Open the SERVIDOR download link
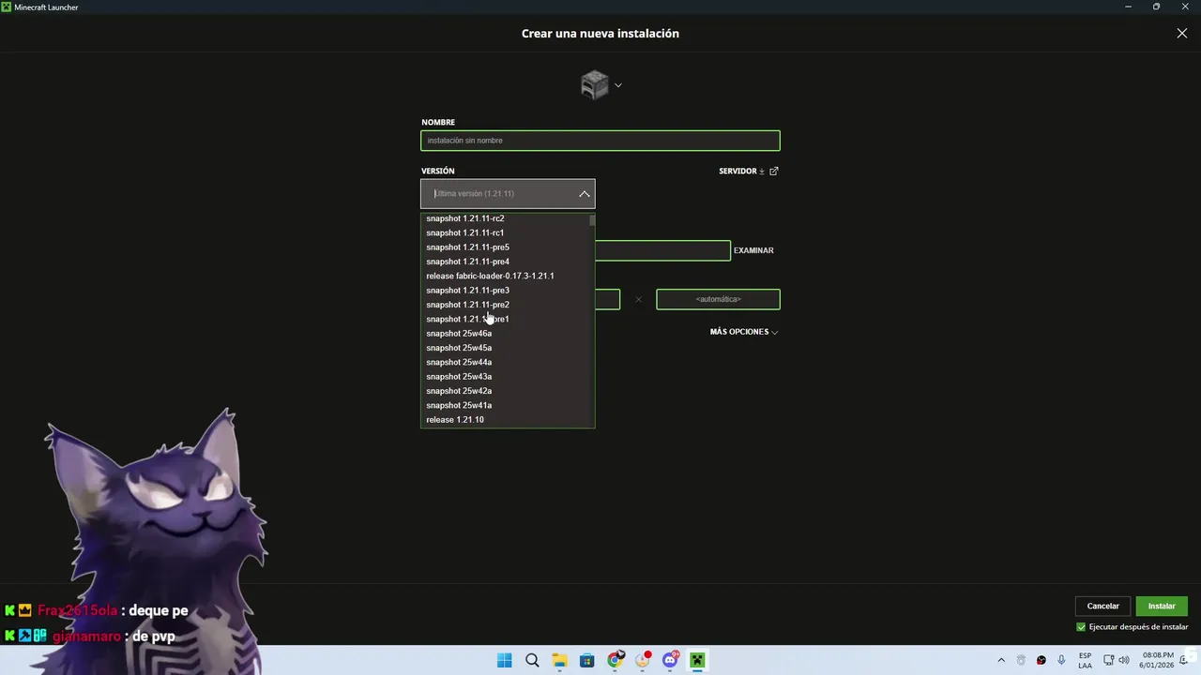The width and height of the screenshot is (1201, 675). click(x=742, y=172)
